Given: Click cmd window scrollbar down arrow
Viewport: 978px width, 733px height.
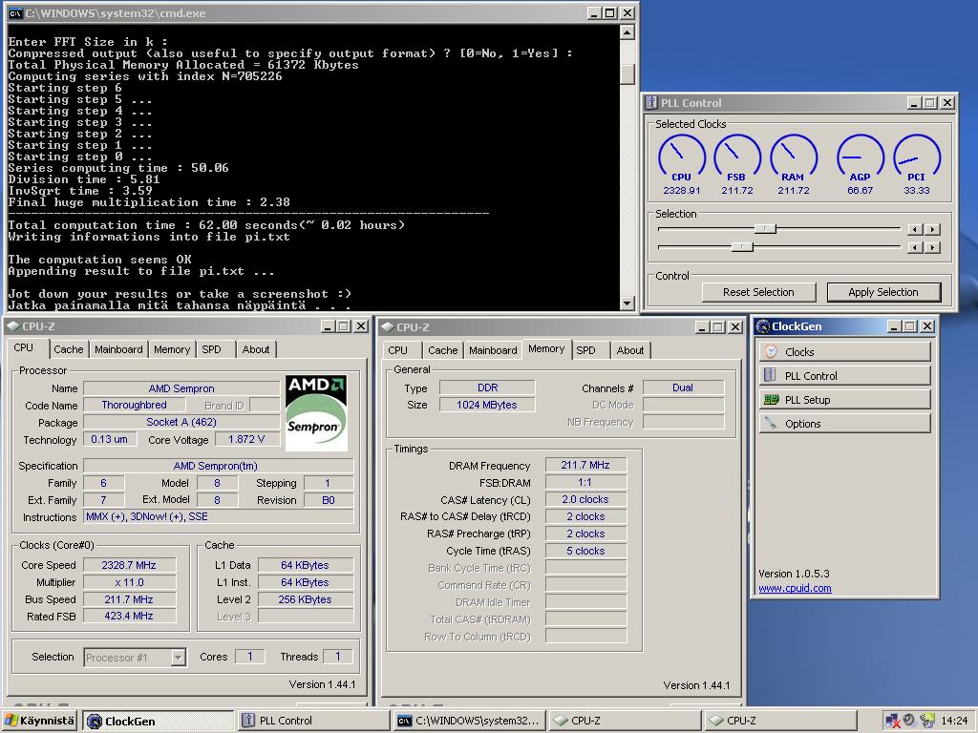Looking at the screenshot, I should [x=627, y=304].
